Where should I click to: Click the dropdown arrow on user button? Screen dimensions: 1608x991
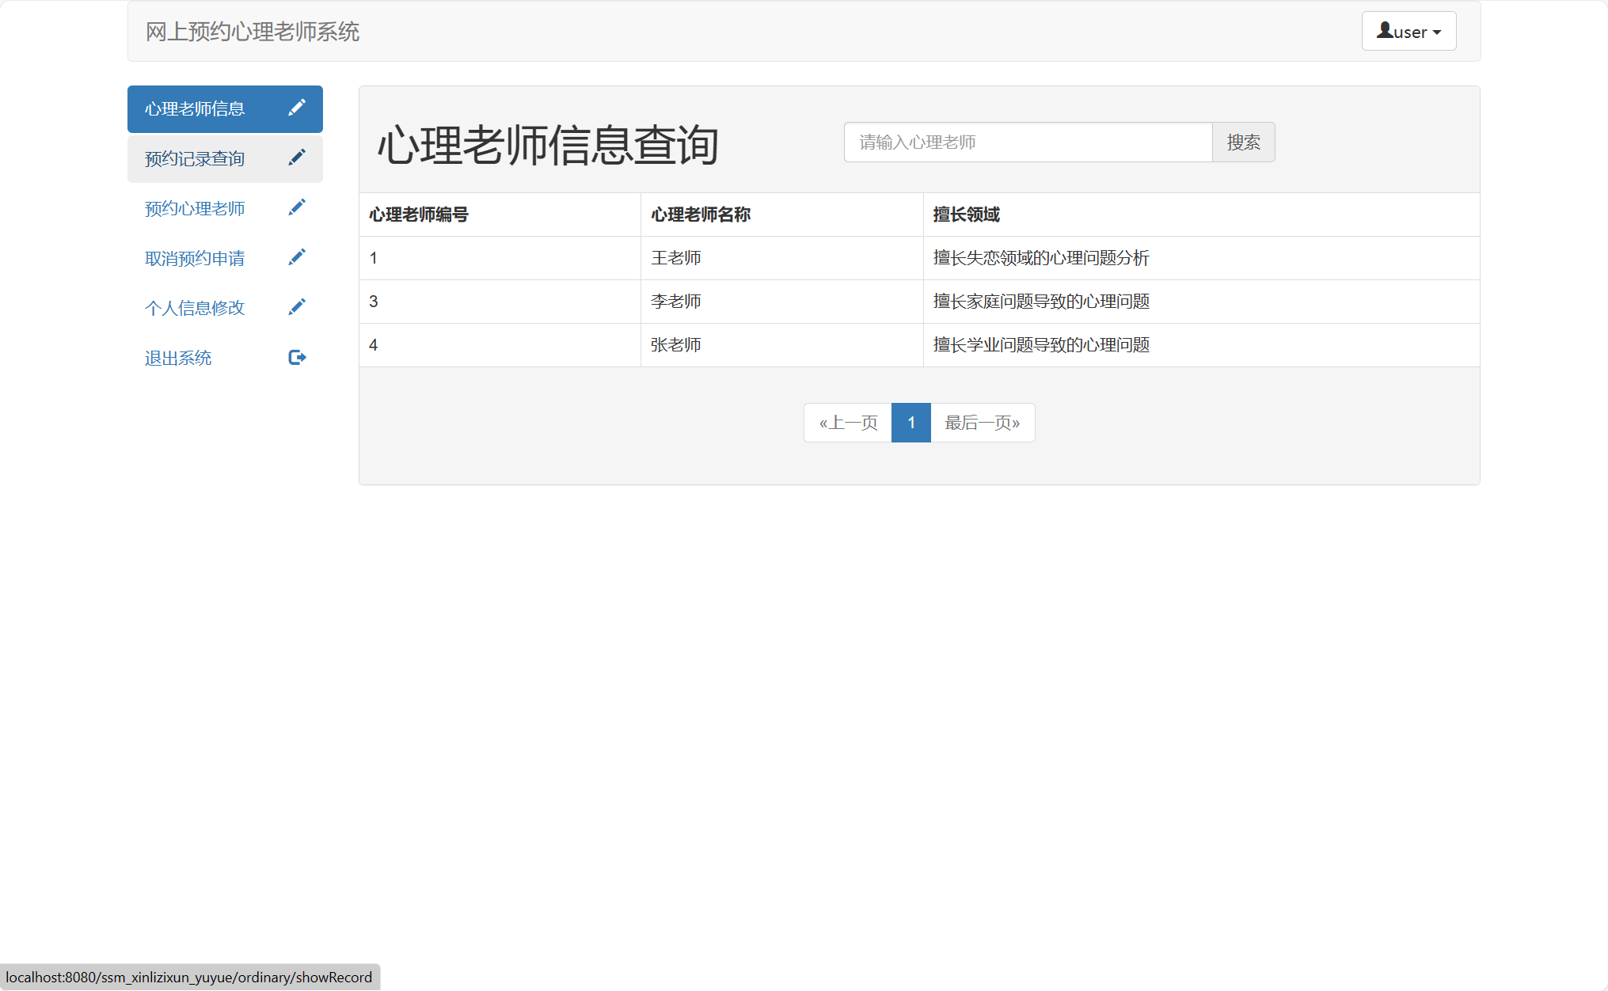pyautogui.click(x=1436, y=32)
